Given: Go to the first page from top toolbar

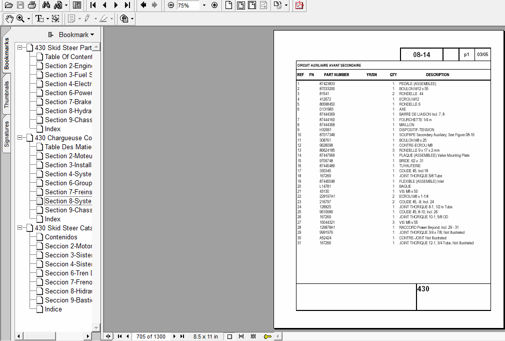Looking at the screenshot, I should pyautogui.click(x=93, y=5).
